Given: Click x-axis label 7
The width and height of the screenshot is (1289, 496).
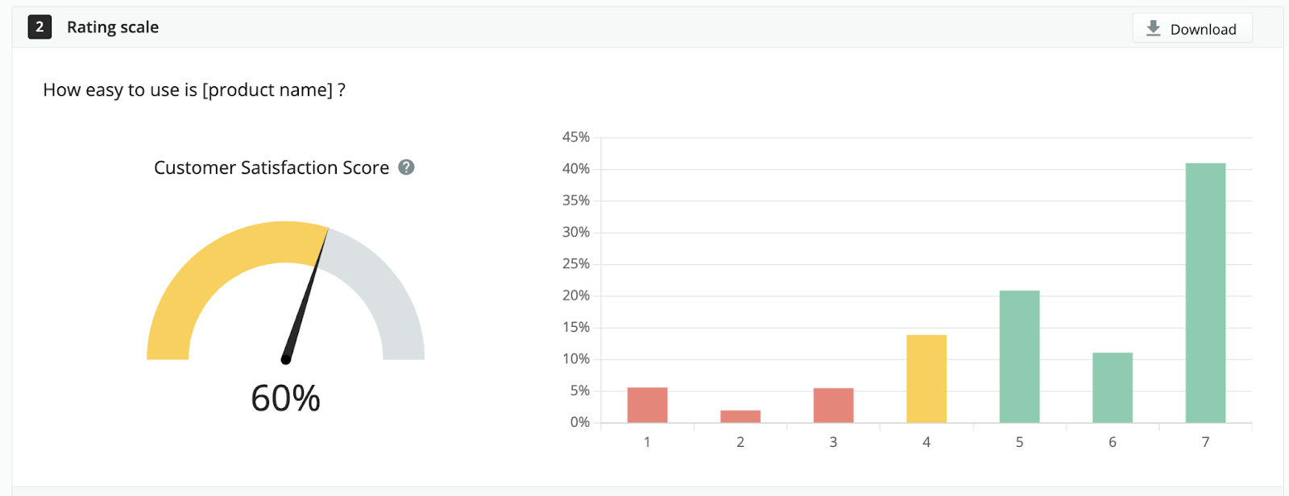Looking at the screenshot, I should [1205, 442].
